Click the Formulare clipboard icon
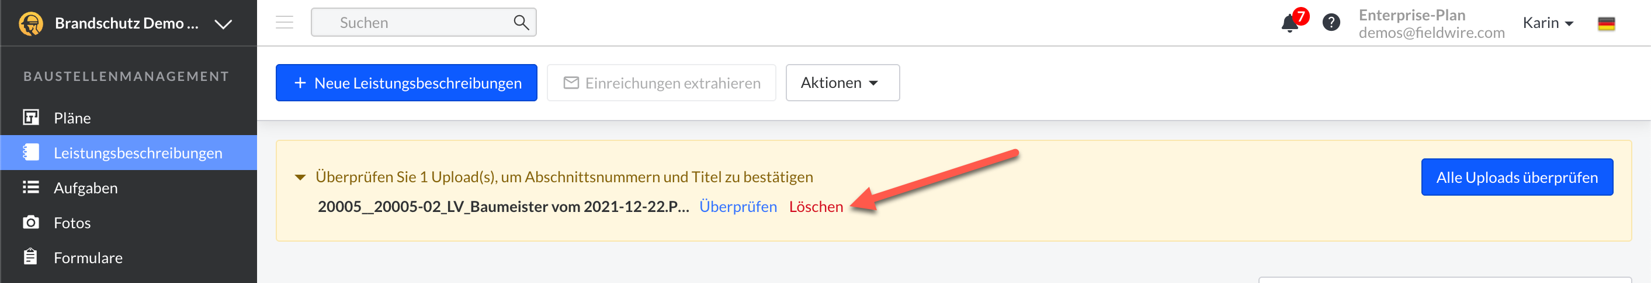This screenshot has width=1651, height=283. tap(31, 257)
